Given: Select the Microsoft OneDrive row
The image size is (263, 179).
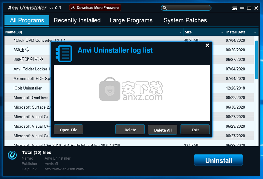Looking at the screenshot, I should (129, 98).
